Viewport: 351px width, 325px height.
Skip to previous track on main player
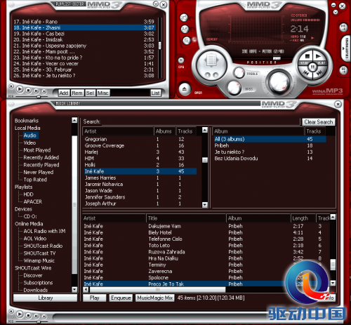[305, 73]
